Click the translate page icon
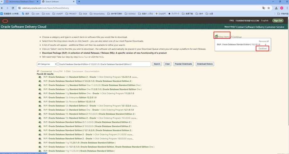 264,8
